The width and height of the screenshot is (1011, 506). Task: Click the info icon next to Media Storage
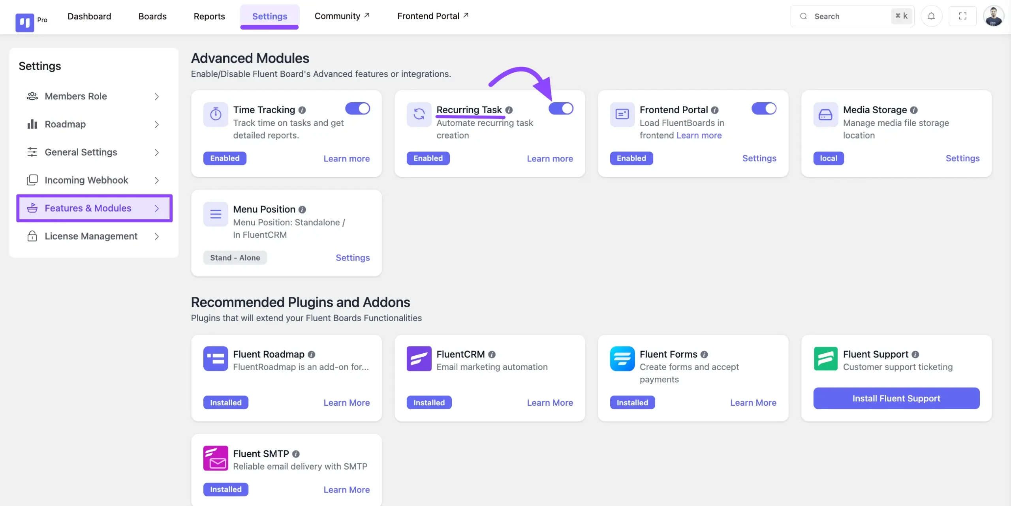(914, 110)
